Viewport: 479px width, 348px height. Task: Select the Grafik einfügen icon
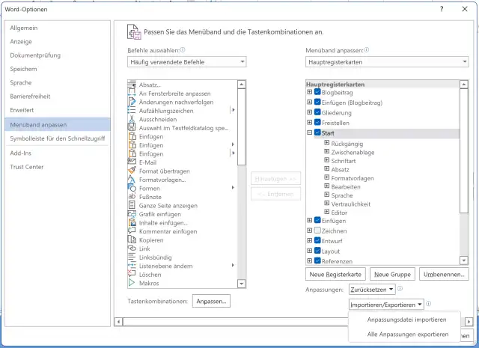pos(132,214)
